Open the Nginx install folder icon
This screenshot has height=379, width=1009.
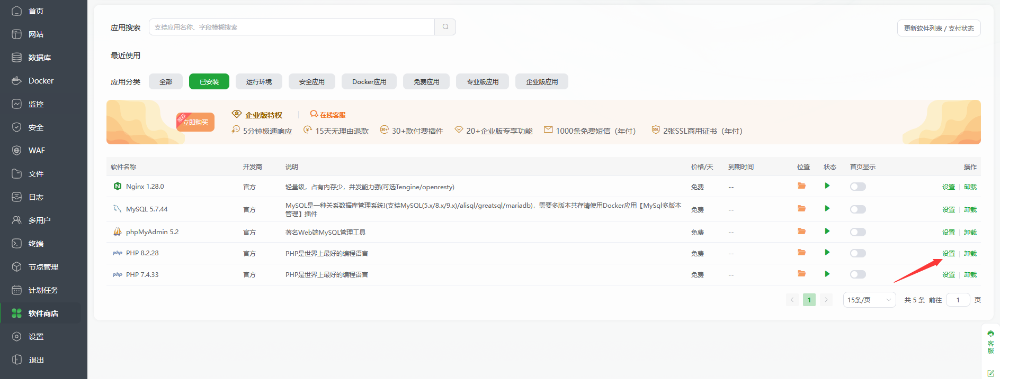tap(801, 186)
